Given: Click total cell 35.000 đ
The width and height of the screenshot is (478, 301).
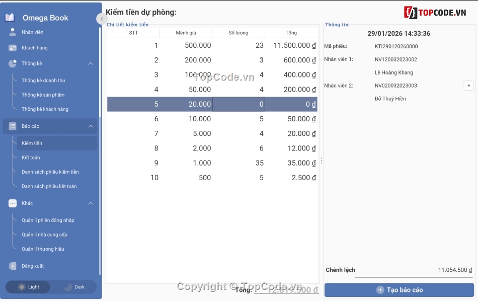Looking at the screenshot, I should point(291,163).
